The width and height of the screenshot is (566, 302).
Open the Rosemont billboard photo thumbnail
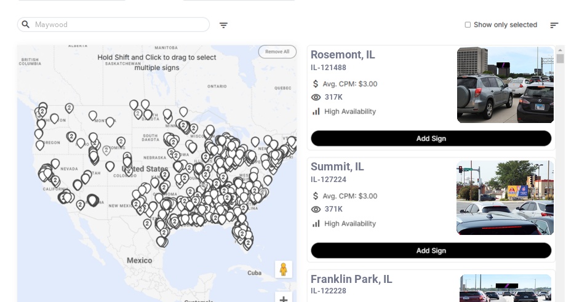pos(505,85)
